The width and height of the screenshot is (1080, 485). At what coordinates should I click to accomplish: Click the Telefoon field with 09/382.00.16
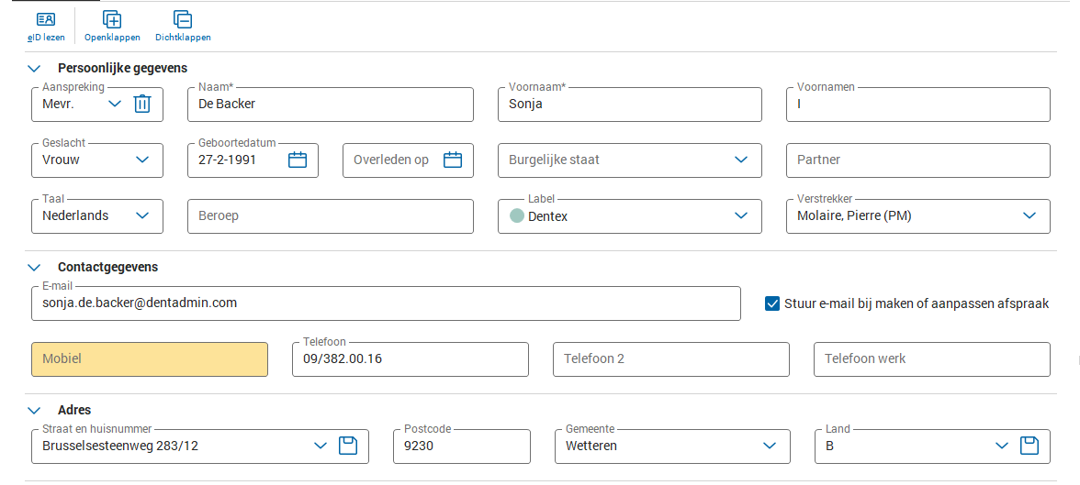click(411, 359)
